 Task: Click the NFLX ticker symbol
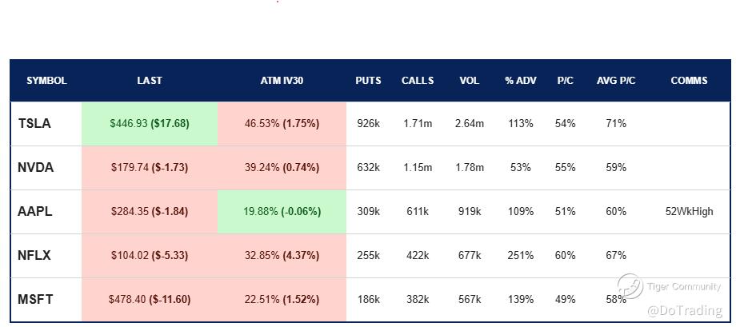tap(34, 256)
